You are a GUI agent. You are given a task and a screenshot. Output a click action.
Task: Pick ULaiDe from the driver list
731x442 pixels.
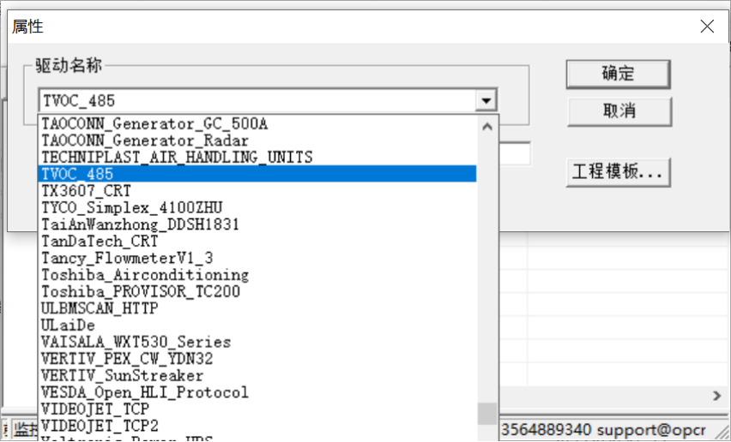point(257,325)
